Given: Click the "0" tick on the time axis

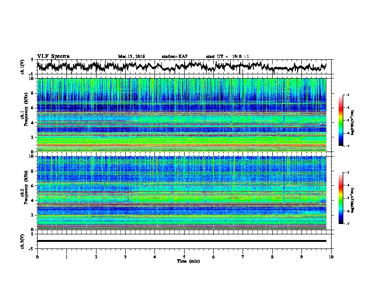Looking at the screenshot, I should tap(37, 257).
